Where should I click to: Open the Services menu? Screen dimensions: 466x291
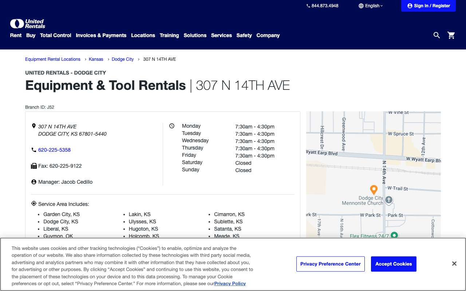click(221, 35)
